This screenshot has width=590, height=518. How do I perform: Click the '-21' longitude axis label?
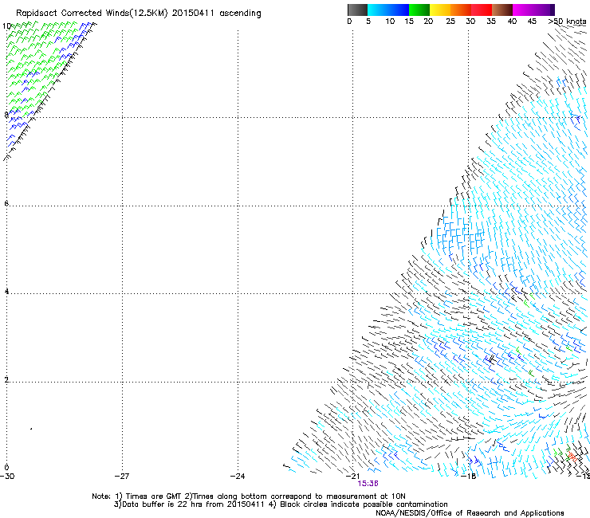[x=353, y=476]
